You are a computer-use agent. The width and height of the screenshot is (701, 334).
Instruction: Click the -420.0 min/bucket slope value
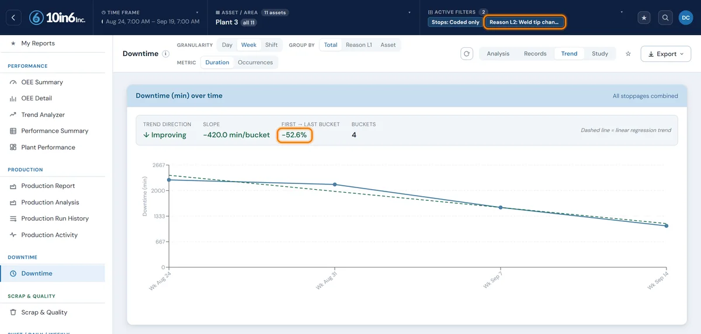(x=236, y=135)
